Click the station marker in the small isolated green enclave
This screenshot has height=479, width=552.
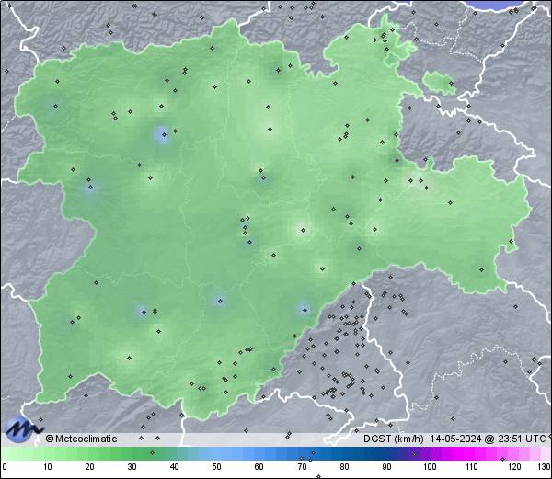coord(451,84)
